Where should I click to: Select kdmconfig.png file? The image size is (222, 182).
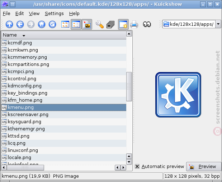[x=63, y=86]
